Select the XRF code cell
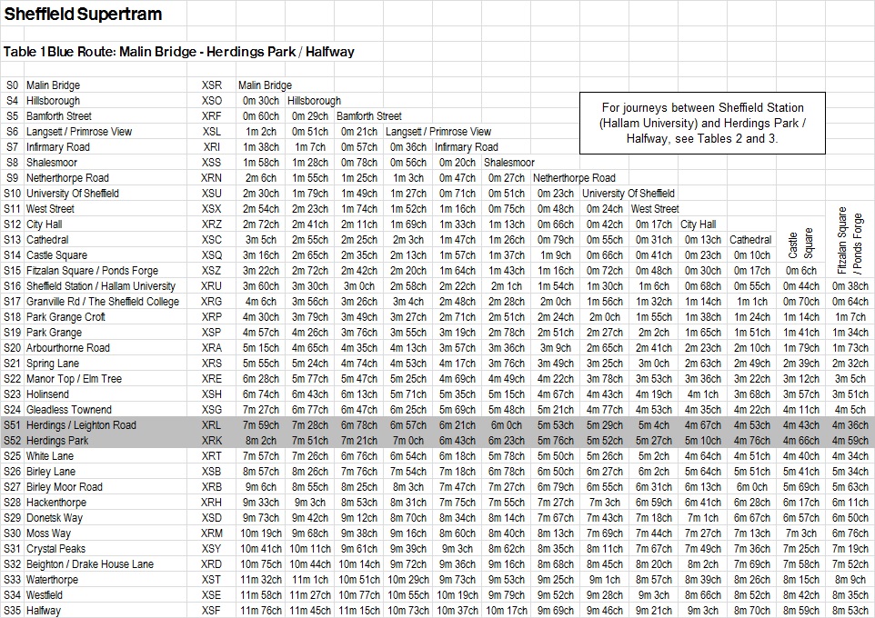This screenshot has width=875, height=618. [x=212, y=116]
